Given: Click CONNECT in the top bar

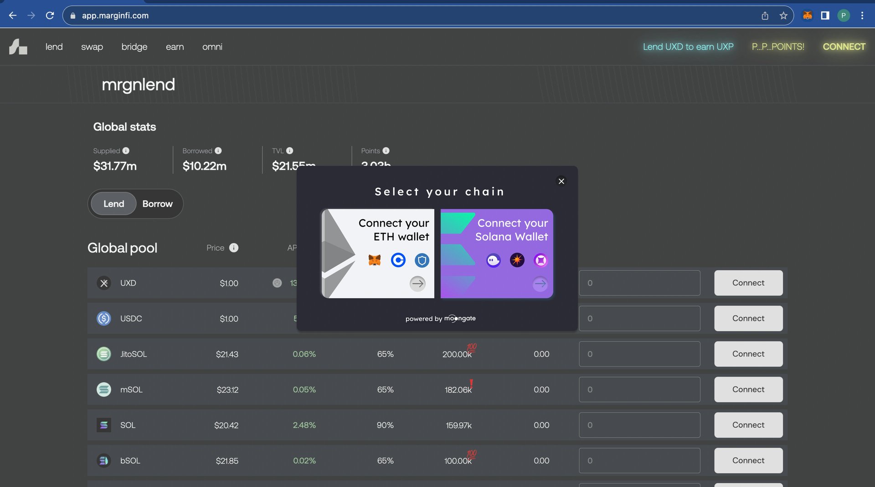Looking at the screenshot, I should tap(844, 47).
